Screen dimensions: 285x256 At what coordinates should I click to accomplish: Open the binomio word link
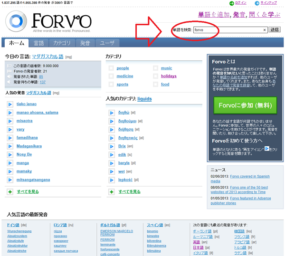(152, 231)
